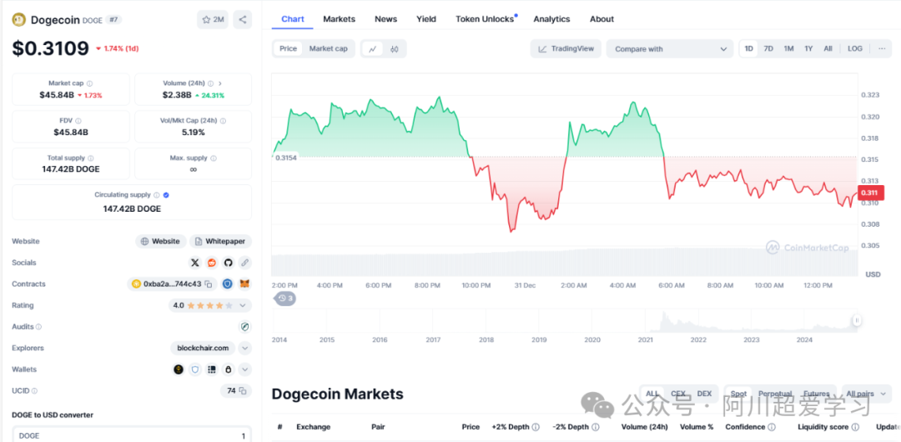Click the share icon beside Dogecoin title
Screen dimensions: 901x442
[x=242, y=19]
